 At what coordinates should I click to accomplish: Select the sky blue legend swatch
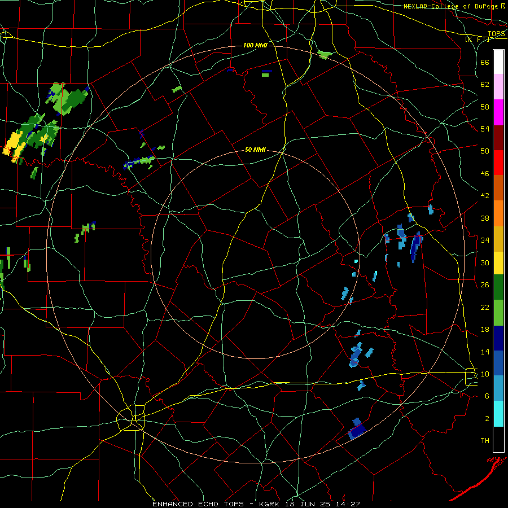click(x=498, y=388)
